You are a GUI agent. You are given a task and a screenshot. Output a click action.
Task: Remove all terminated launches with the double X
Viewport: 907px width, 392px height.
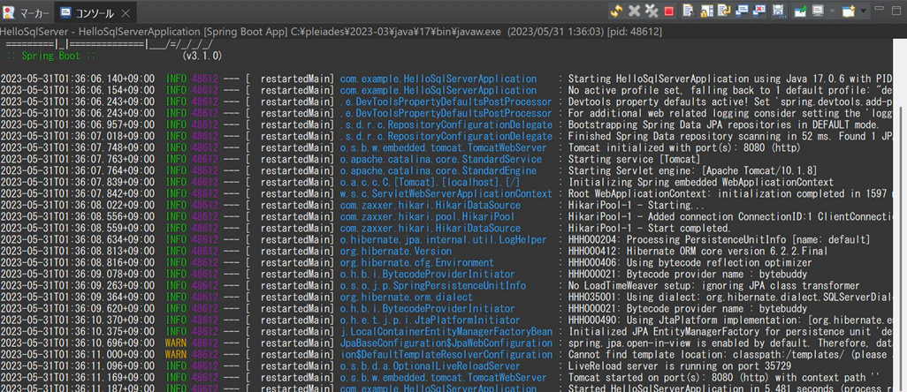pyautogui.click(x=652, y=11)
